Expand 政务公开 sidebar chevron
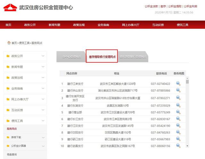 pos(43,56)
